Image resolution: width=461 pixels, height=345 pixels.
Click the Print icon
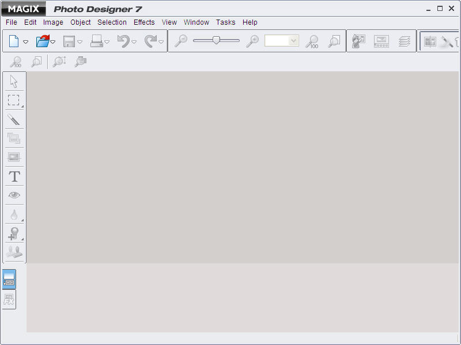pyautogui.click(x=96, y=41)
